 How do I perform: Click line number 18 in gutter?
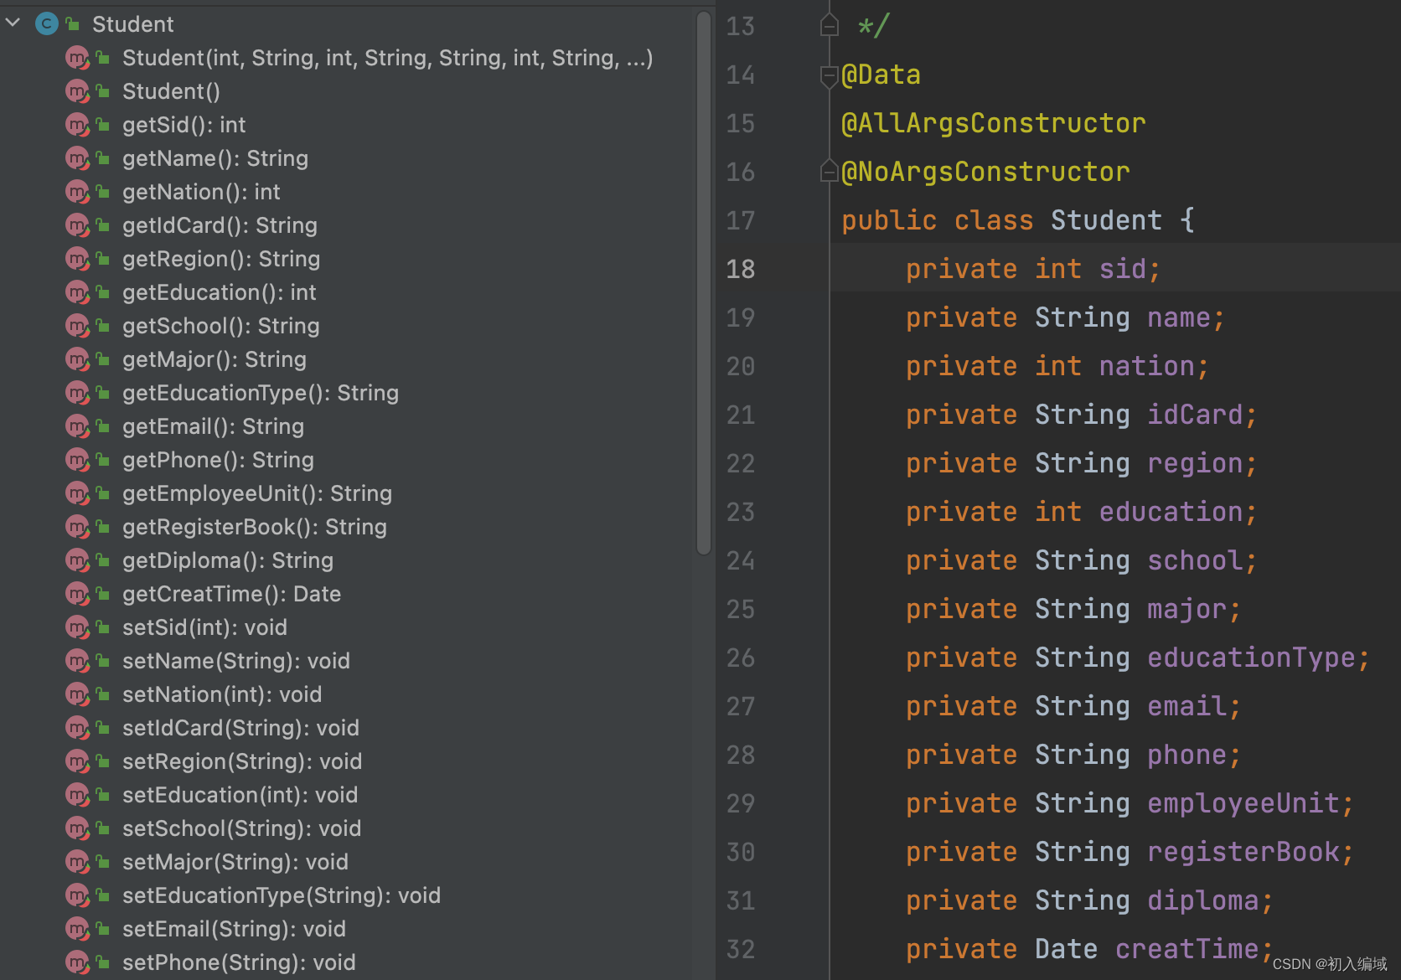pos(741,269)
